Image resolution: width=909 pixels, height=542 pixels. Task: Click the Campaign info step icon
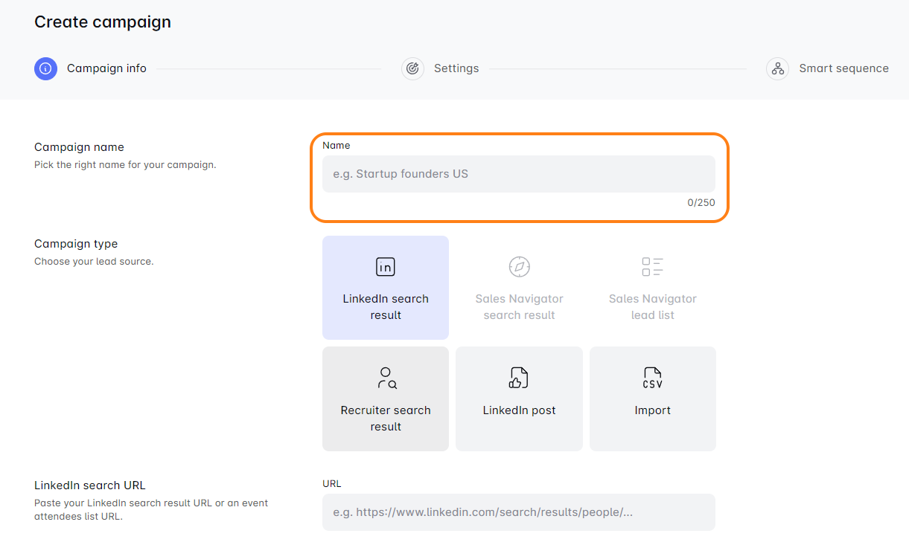click(x=45, y=68)
